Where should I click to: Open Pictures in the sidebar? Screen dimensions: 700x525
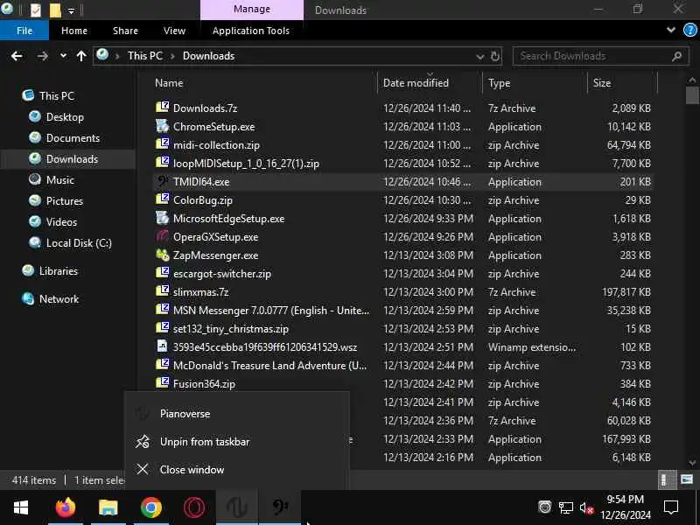pyautogui.click(x=64, y=201)
